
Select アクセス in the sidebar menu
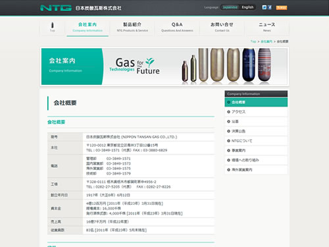[x=256, y=112]
